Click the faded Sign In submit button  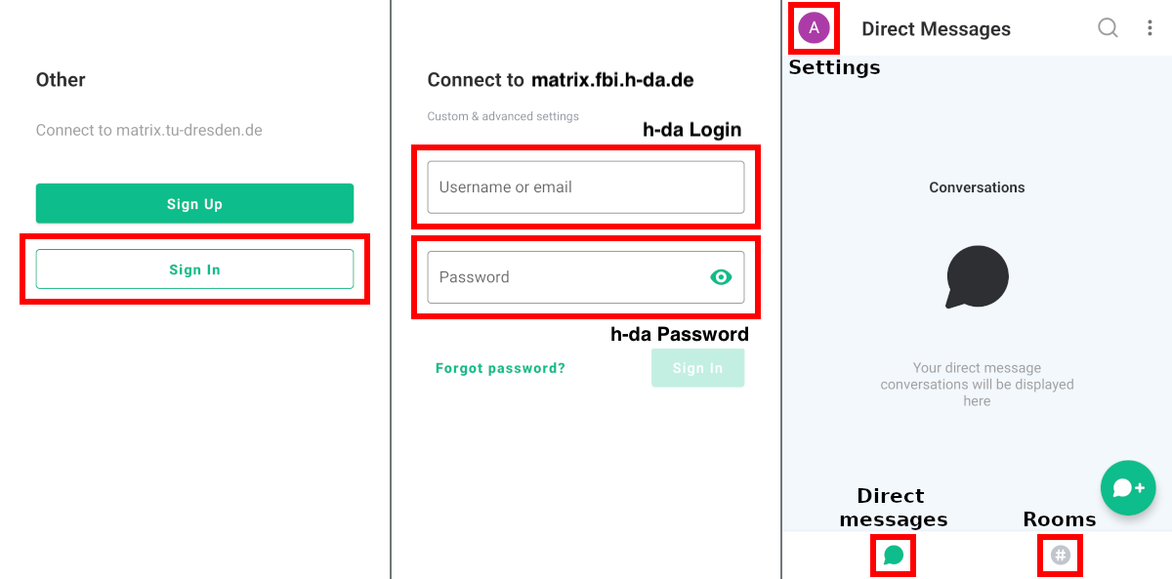point(697,368)
